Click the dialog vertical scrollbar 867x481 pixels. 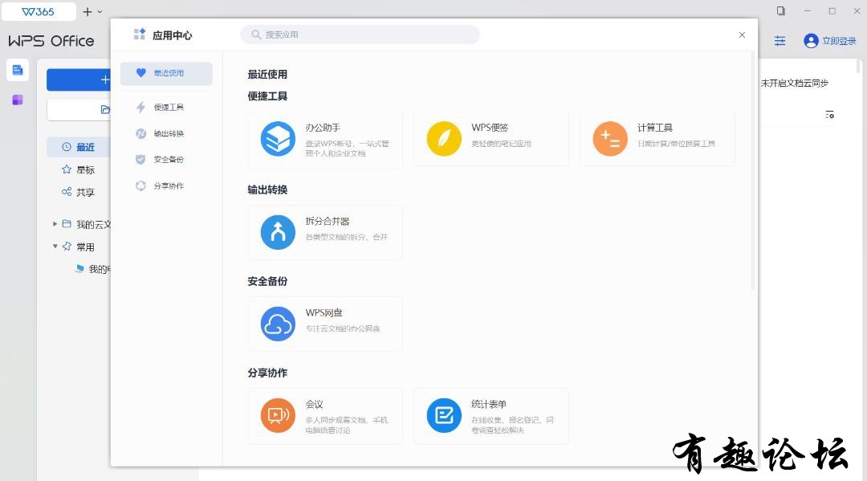pos(752,171)
